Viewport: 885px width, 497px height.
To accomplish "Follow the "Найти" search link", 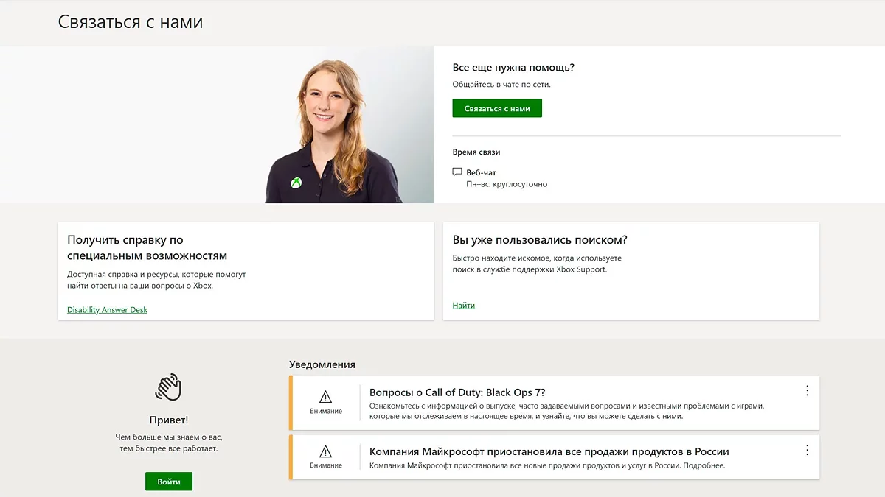I will (463, 306).
